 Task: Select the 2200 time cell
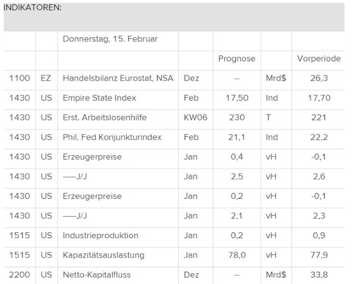click(x=19, y=275)
